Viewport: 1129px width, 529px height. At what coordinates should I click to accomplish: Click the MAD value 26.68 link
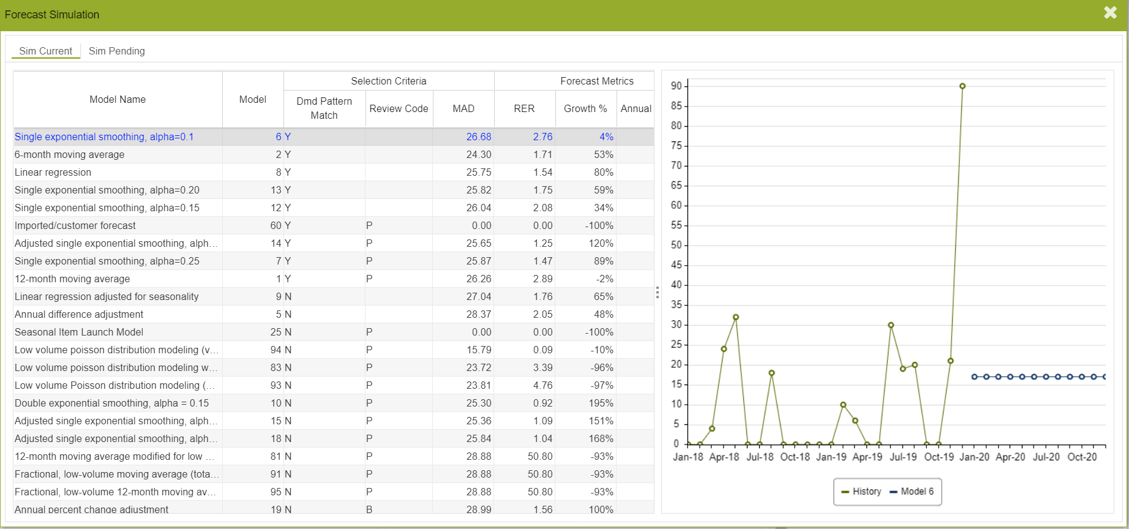click(x=478, y=137)
